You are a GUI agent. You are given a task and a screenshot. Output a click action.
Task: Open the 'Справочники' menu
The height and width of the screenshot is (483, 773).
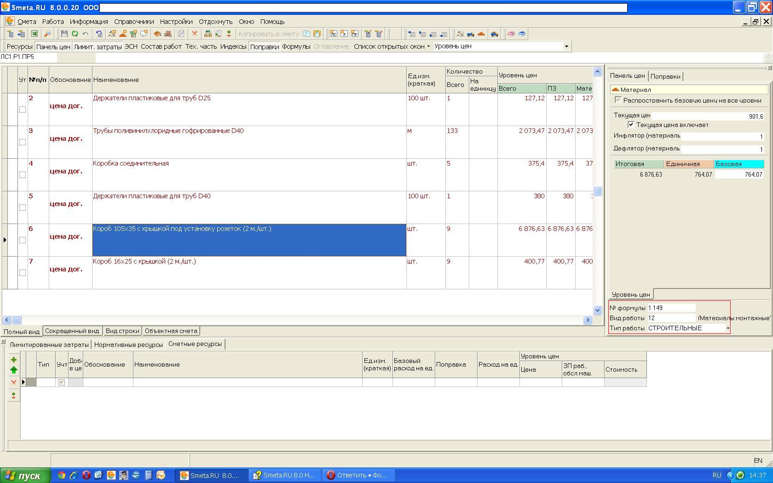point(134,22)
